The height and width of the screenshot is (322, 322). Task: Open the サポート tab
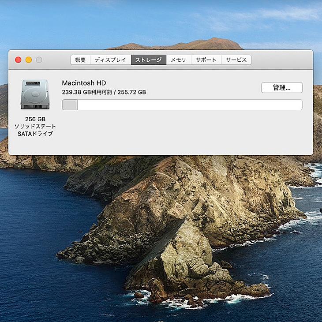(206, 60)
